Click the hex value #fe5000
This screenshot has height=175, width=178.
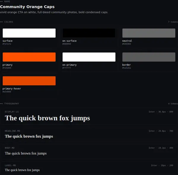pyautogui.click(x=7, y=68)
